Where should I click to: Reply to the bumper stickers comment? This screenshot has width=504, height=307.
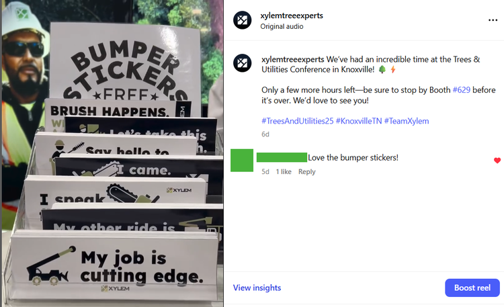coord(306,172)
